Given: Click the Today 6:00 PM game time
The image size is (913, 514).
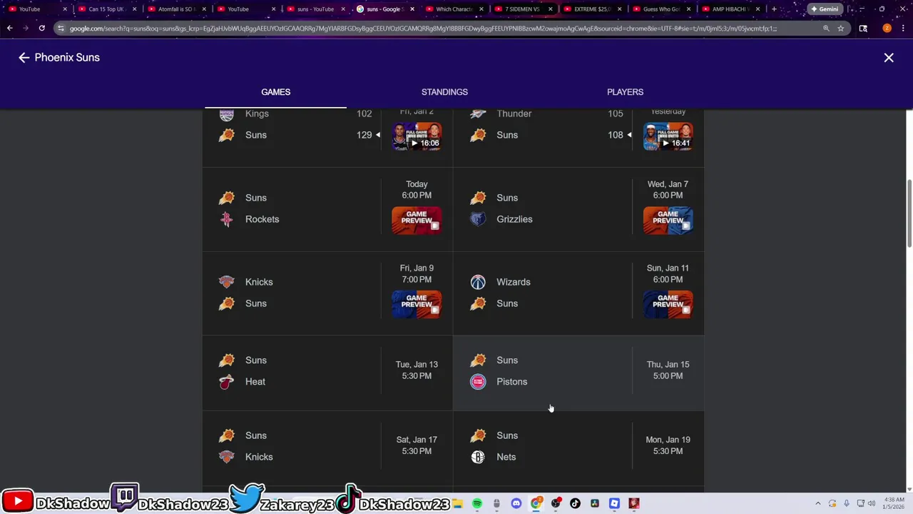Looking at the screenshot, I should click(417, 190).
